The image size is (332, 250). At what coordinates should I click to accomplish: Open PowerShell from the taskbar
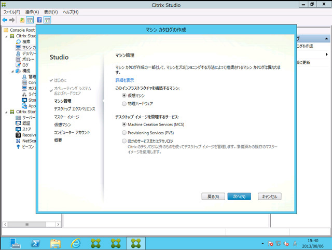(x=35, y=243)
